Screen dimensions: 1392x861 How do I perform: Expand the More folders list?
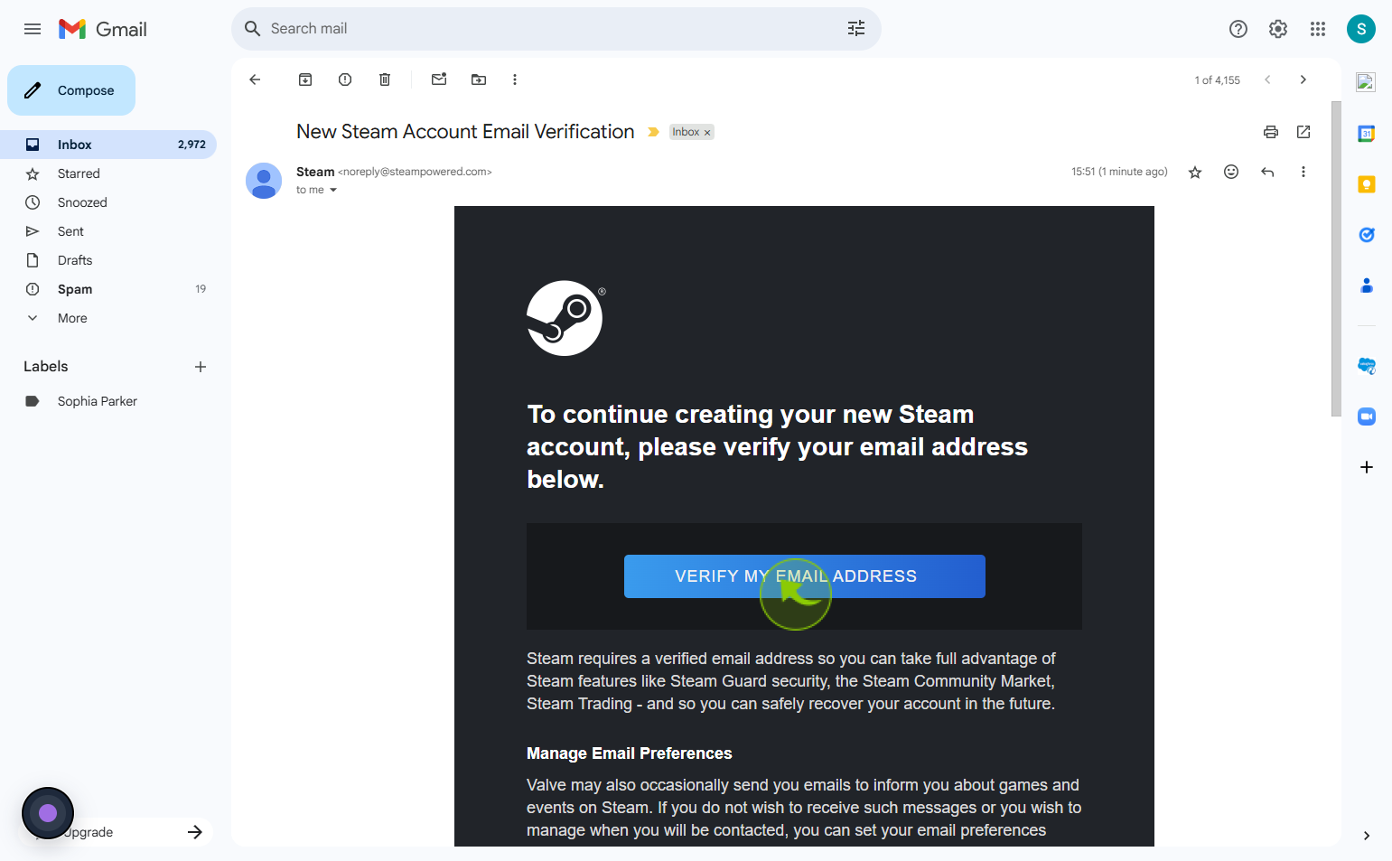coord(108,318)
